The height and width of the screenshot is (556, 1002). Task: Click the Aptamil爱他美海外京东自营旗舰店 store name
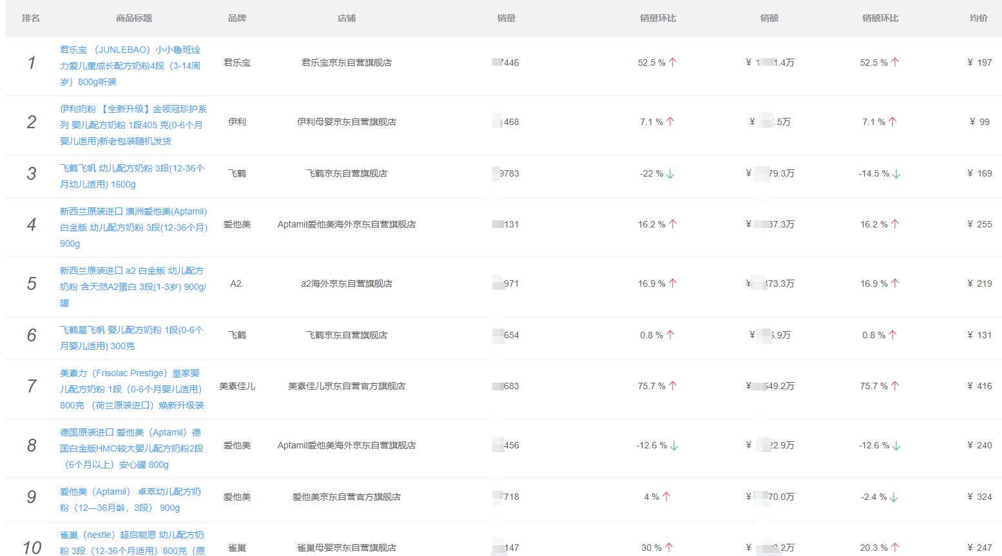point(347,224)
